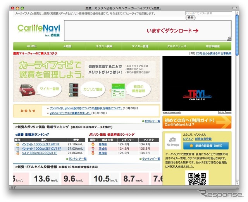This screenshot has height=202, width=248.
Task: Click the ガソリン価格 speech bubble
Action: [x=93, y=90]
